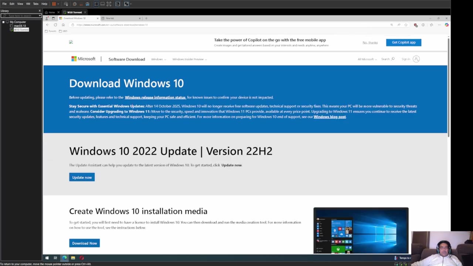The height and width of the screenshot is (266, 473).
Task: Click the Update now button
Action: 82,177
